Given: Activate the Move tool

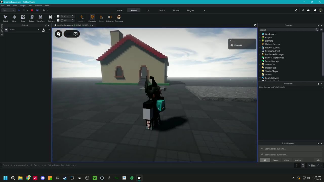Looking at the screenshot, I should pyautogui.click(x=14, y=18).
